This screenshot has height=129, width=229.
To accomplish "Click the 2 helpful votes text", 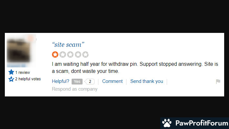I will click(x=28, y=79).
